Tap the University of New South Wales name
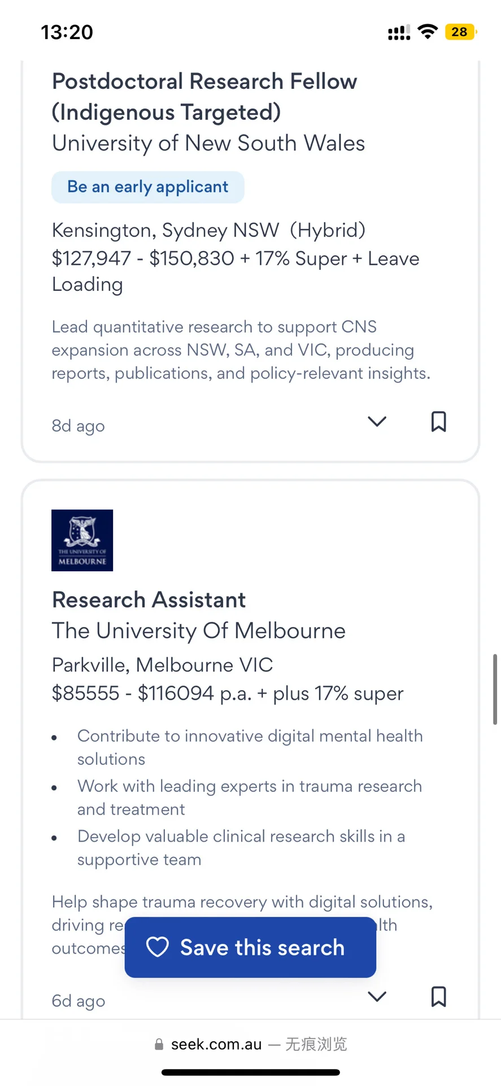Viewport: 501px width, 1086px height. (208, 143)
